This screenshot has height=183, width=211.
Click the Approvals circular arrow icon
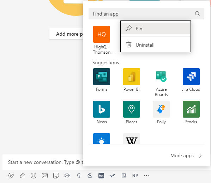pos(90,176)
